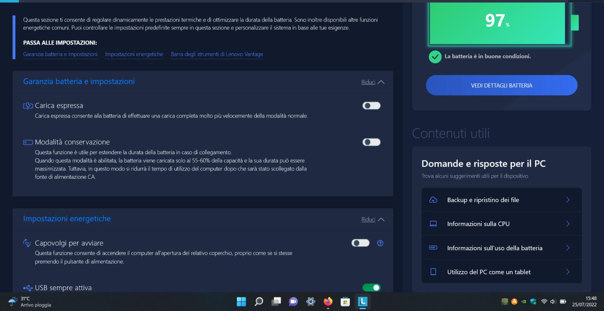Launch Firefox from the taskbar
This screenshot has height=311, width=604.
[x=328, y=302]
